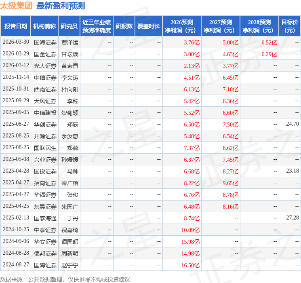Click researcher name 贺菊颖
301x283 pixels.
click(70, 113)
